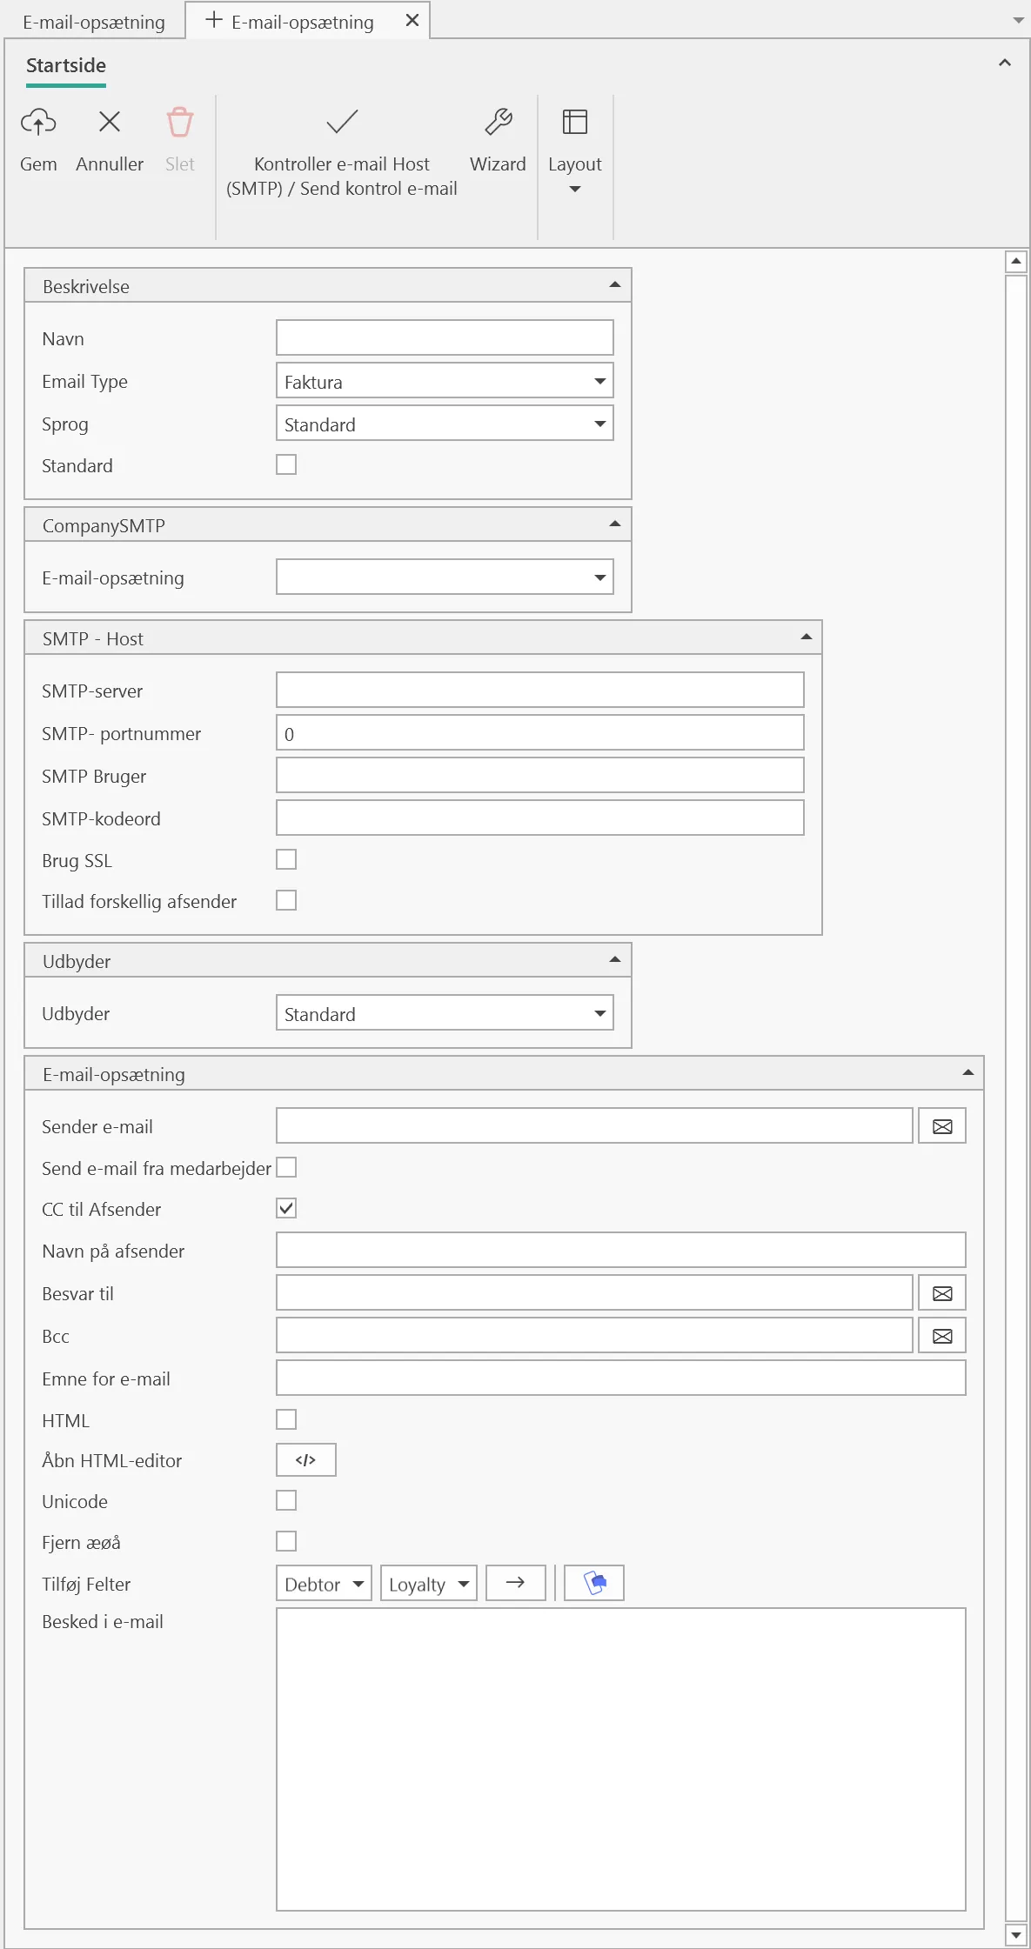The height and width of the screenshot is (1949, 1031).
Task: Collapse the CompanySMTP section
Action: [x=615, y=524]
